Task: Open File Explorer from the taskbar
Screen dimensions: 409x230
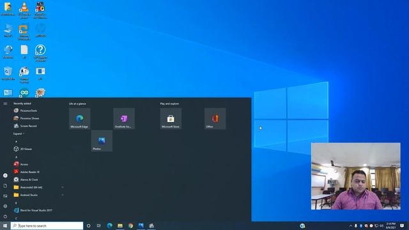Action: coord(120,226)
